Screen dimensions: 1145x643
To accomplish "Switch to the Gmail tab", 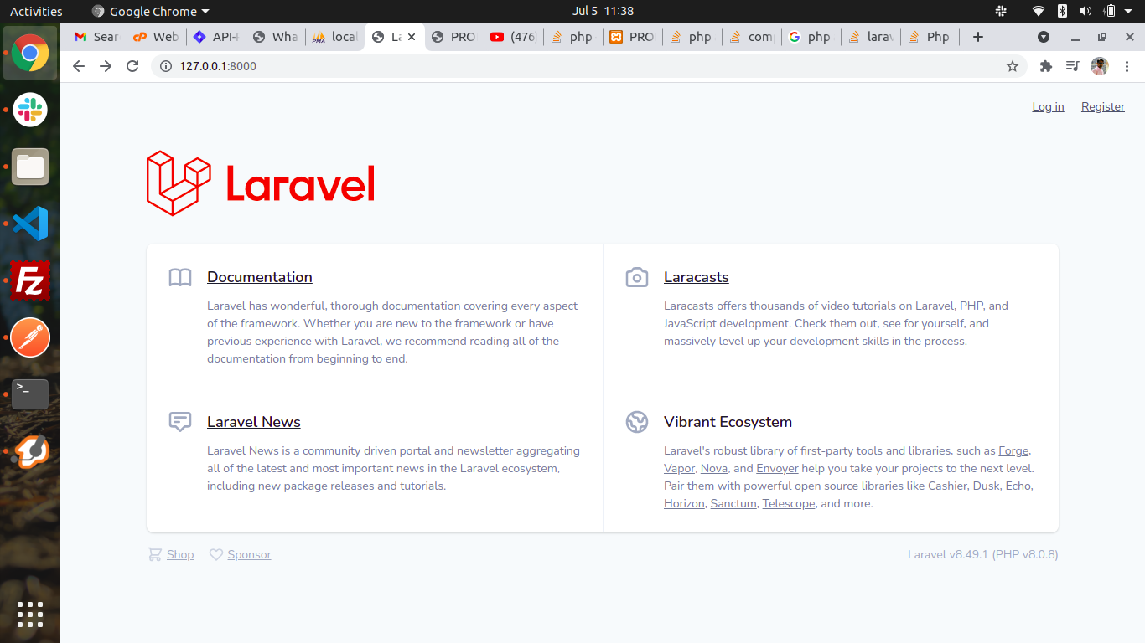I will click(x=96, y=37).
